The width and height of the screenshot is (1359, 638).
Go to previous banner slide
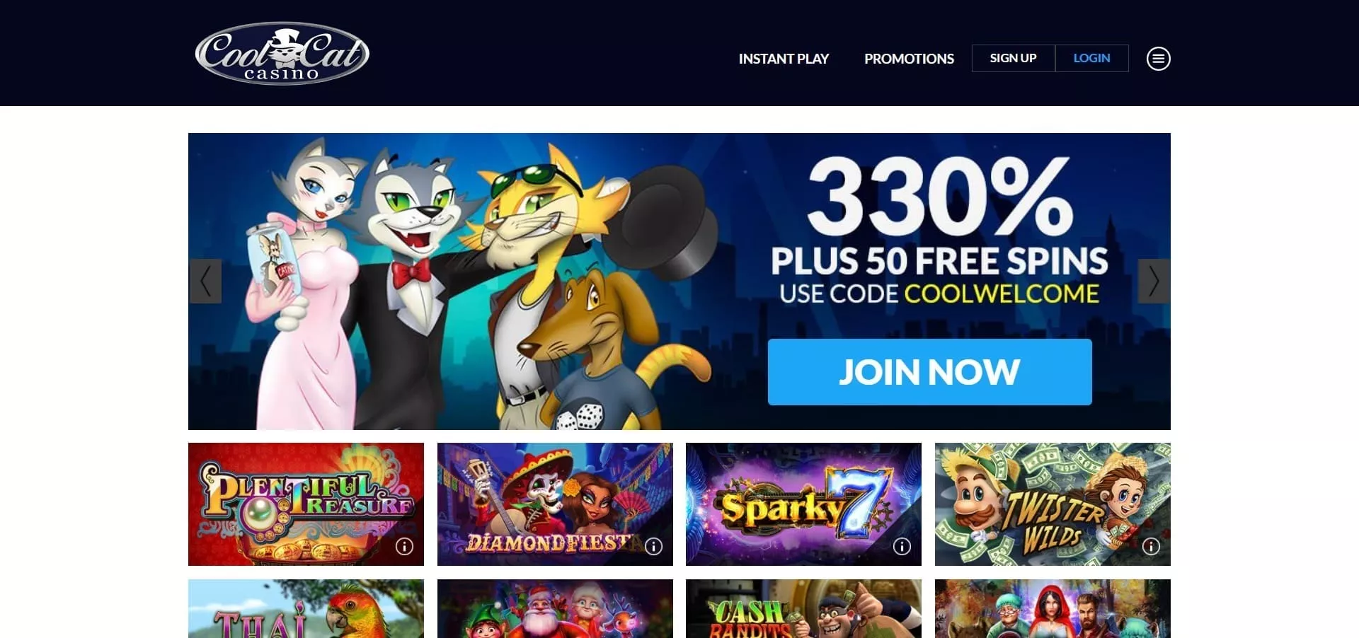click(205, 282)
